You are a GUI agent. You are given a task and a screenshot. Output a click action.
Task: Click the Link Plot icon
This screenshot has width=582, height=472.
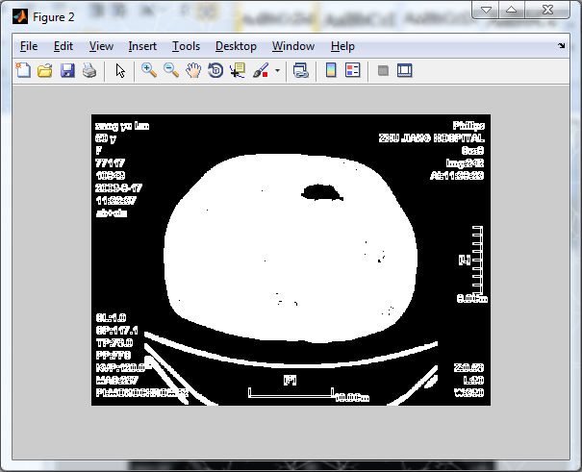coord(301,70)
